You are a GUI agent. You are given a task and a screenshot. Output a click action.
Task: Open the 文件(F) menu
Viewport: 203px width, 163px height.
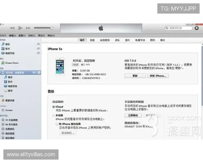(x=3, y=35)
